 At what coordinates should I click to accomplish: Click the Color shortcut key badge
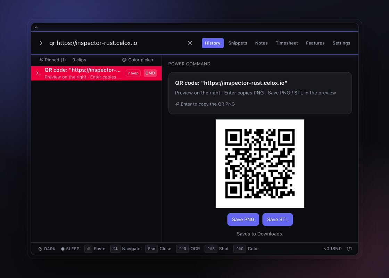click(x=240, y=249)
